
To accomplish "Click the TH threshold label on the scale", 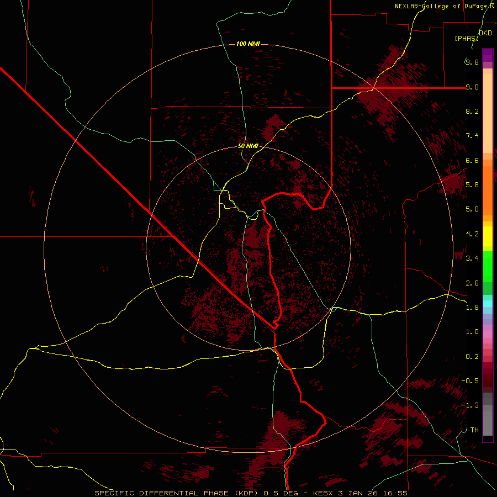I will coord(474,430).
